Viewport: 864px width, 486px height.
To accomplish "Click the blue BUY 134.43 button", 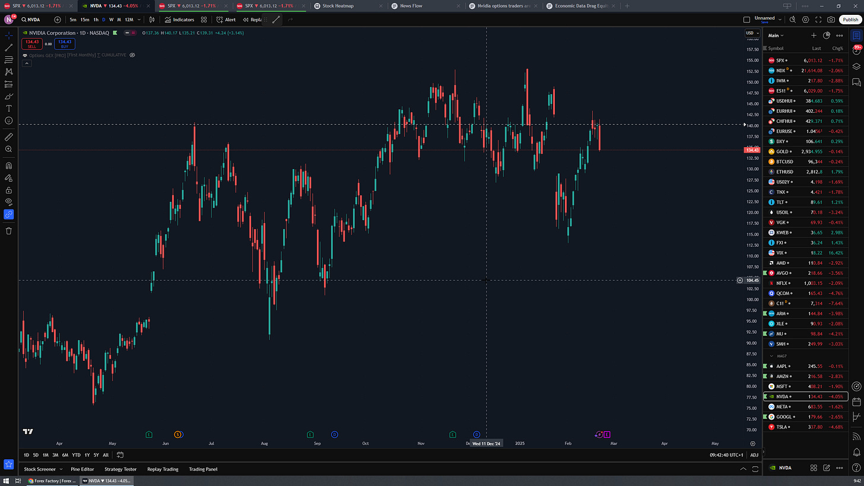I will pos(65,44).
